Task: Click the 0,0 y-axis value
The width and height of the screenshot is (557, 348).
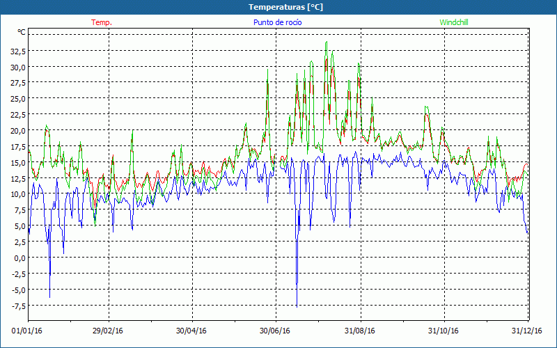Action: [x=19, y=258]
